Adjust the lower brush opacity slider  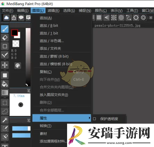tap(21, 136)
